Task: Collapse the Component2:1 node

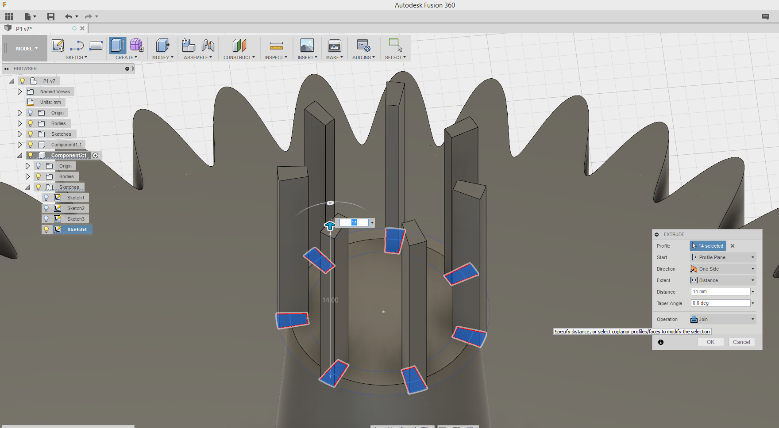Action: pyautogui.click(x=19, y=155)
